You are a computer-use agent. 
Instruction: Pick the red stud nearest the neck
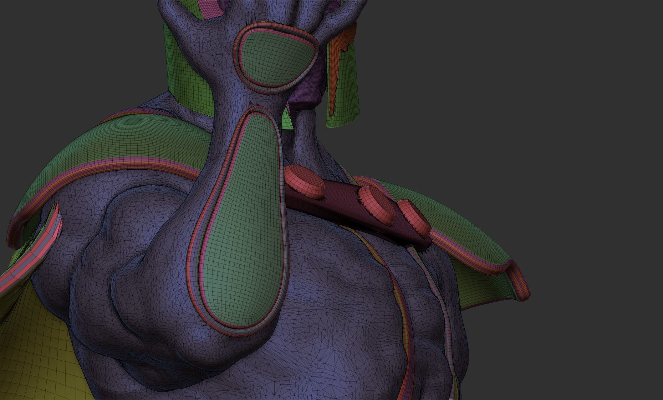pyautogui.click(x=305, y=181)
